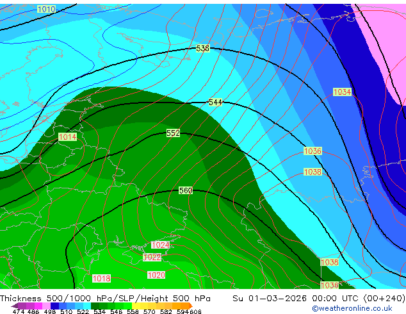Click the bright yellow legend swatch after green
The width and height of the screenshot is (406, 314).
pos(136,306)
